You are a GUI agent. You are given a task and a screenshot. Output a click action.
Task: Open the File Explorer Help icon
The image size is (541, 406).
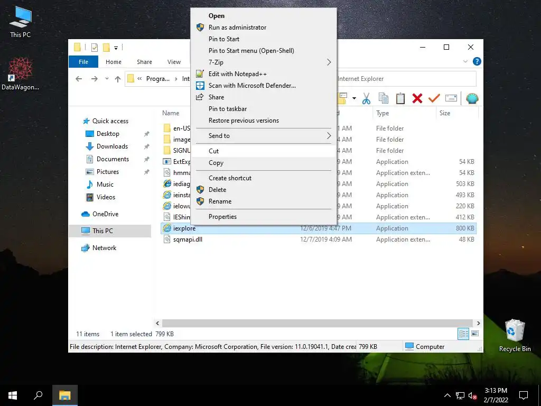pyautogui.click(x=477, y=61)
